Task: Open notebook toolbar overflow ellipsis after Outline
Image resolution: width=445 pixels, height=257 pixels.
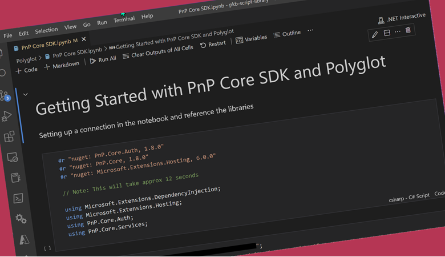Action: point(310,30)
